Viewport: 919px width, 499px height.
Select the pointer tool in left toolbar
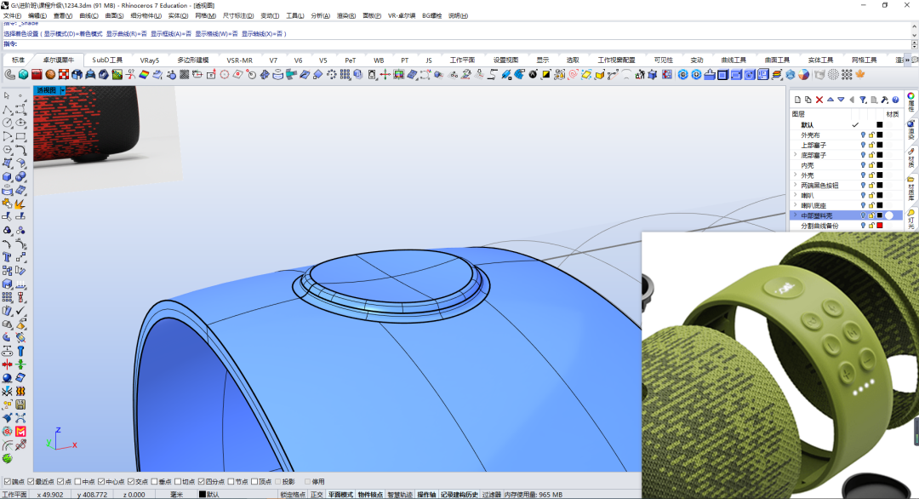click(x=7, y=95)
